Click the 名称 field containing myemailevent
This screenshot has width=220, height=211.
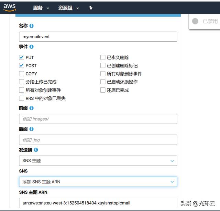click(98, 37)
